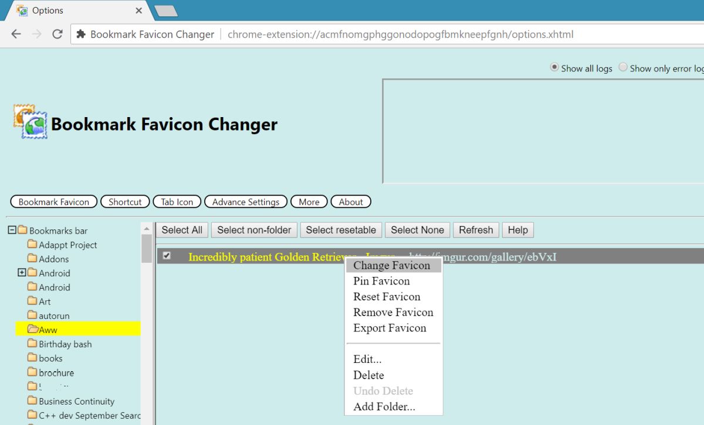The height and width of the screenshot is (425, 704).
Task: Click the autorun folder icon
Action: (x=32, y=315)
